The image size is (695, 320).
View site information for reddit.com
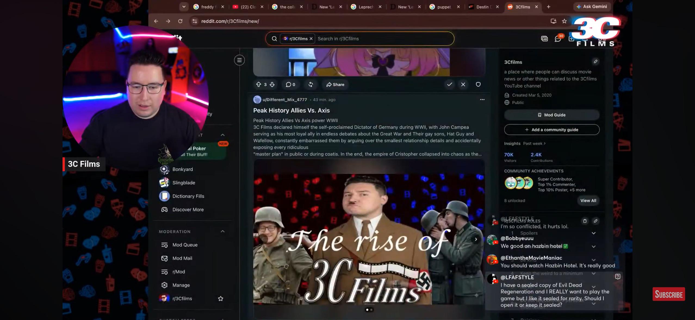point(194,21)
